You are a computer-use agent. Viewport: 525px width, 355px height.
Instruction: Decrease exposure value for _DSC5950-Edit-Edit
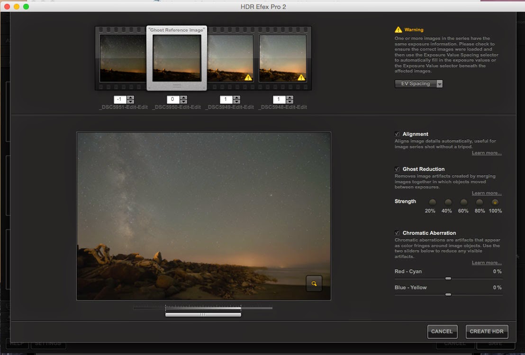click(183, 101)
